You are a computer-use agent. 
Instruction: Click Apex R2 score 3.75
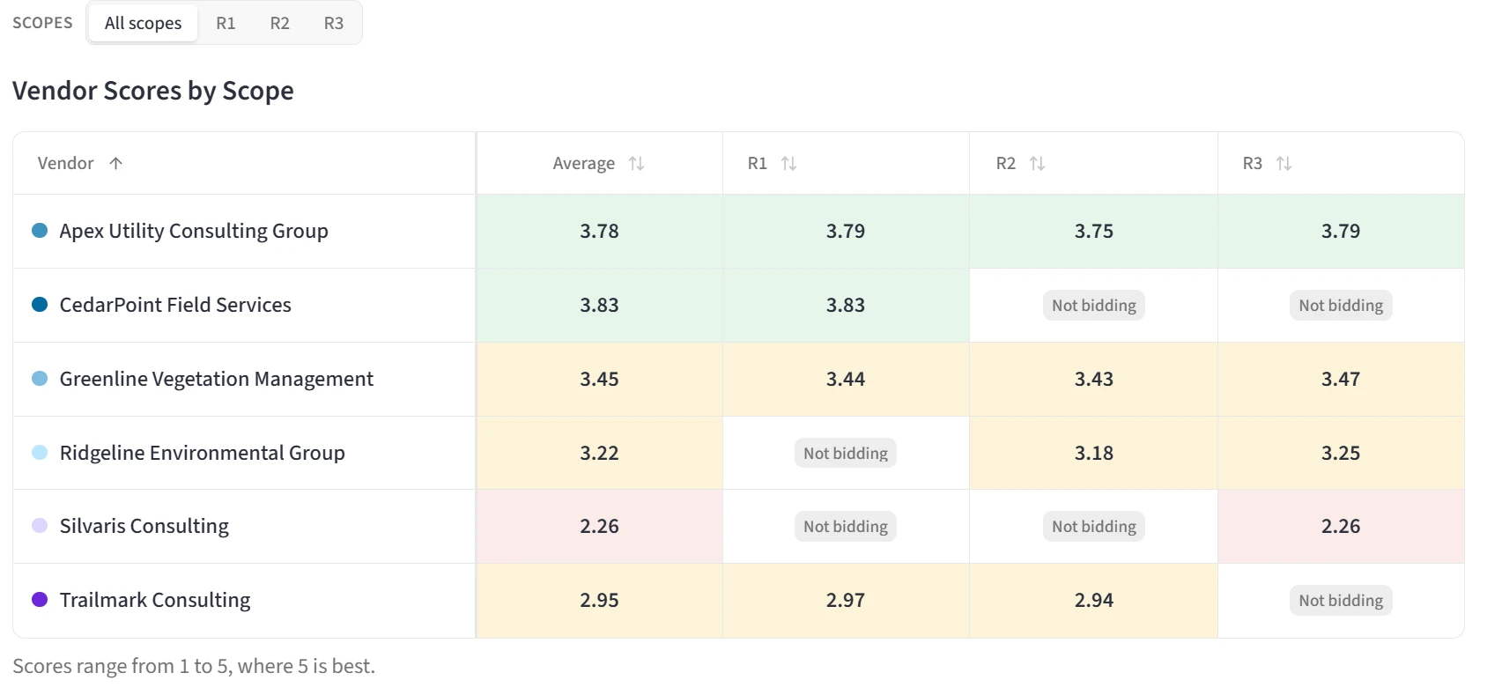[x=1094, y=231]
